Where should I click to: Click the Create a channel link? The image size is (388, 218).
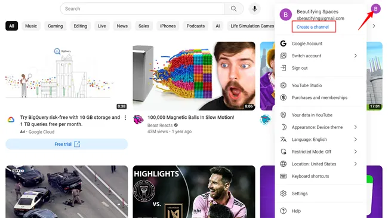(x=313, y=27)
